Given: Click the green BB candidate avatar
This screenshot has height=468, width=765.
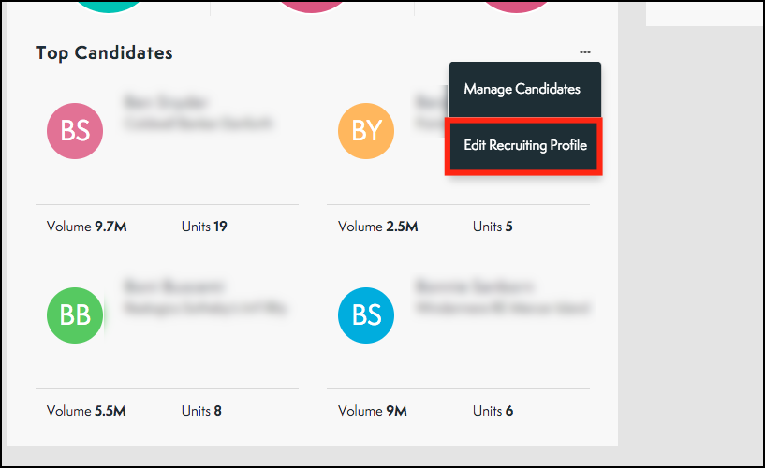Looking at the screenshot, I should tap(75, 314).
